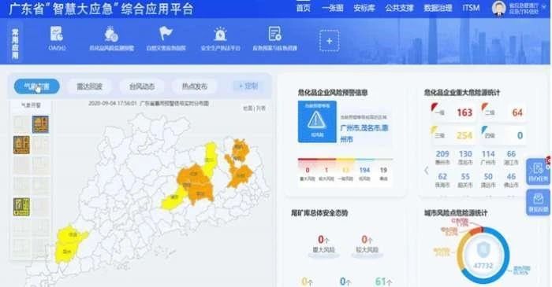Click the 危化品企业风险预警信息 panel title

click(333, 93)
